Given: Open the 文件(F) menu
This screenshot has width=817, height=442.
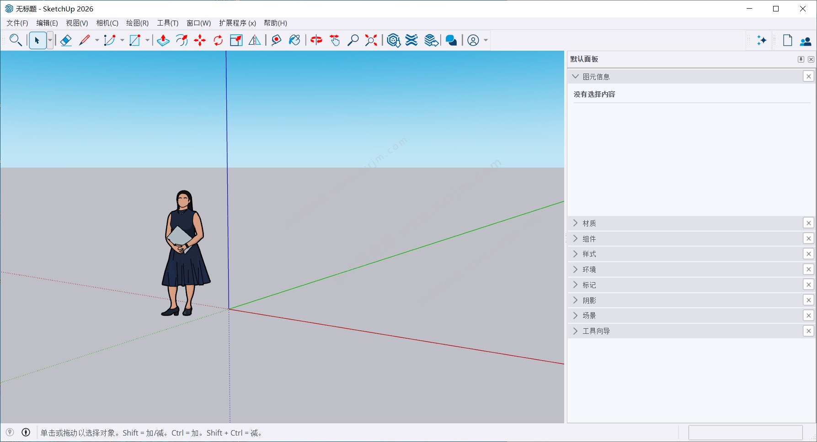Looking at the screenshot, I should 16,23.
